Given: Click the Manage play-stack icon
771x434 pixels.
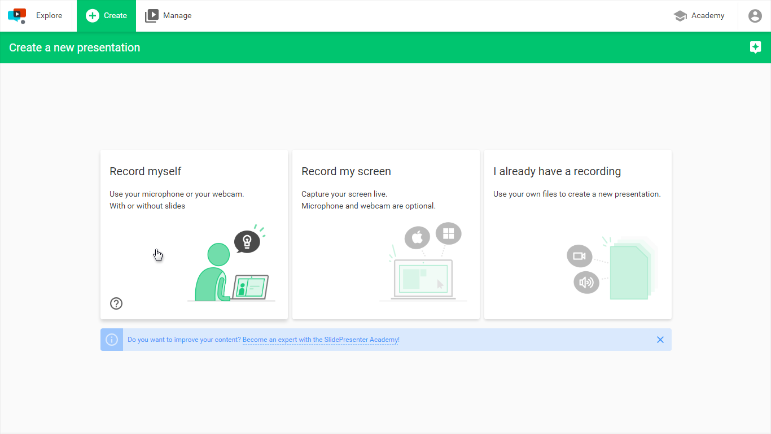Looking at the screenshot, I should [x=152, y=16].
